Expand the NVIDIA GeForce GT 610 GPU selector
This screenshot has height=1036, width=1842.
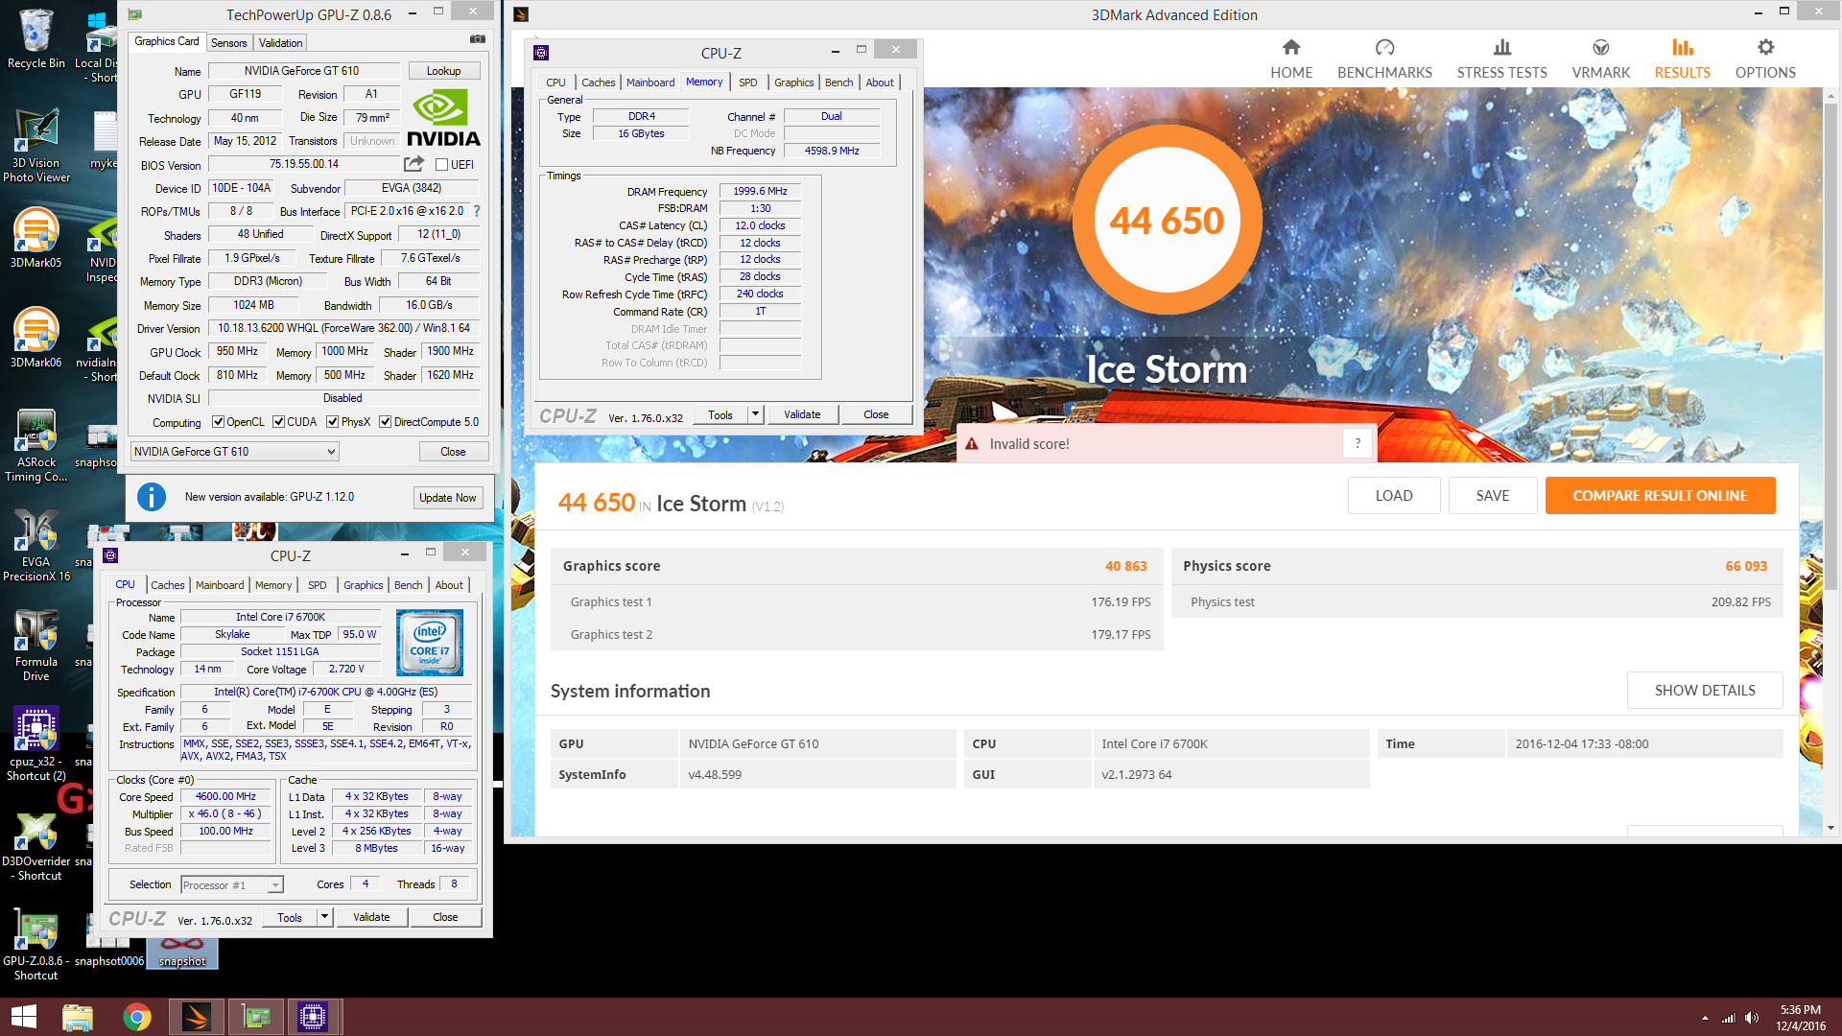[234, 452]
